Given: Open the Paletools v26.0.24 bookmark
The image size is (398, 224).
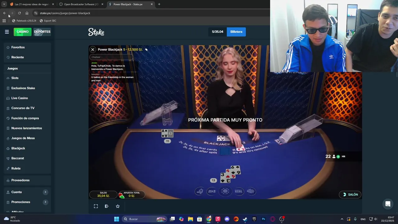Looking at the screenshot, I should pos(24,21).
